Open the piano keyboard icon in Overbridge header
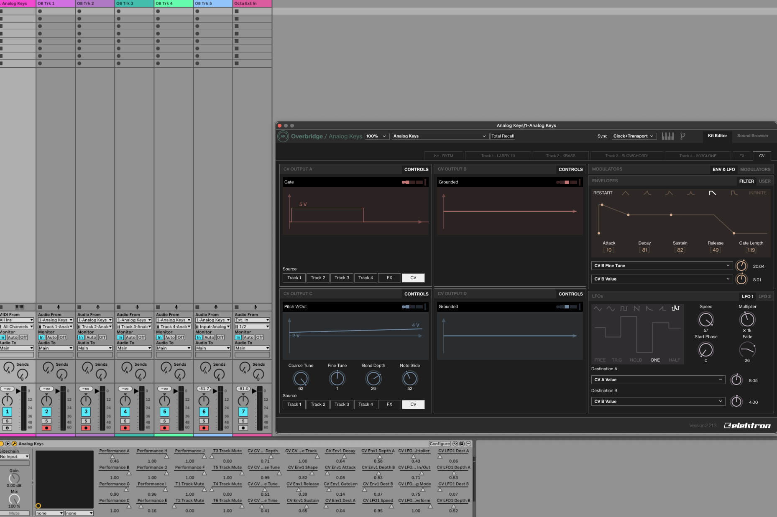This screenshot has width=777, height=517. click(x=667, y=136)
